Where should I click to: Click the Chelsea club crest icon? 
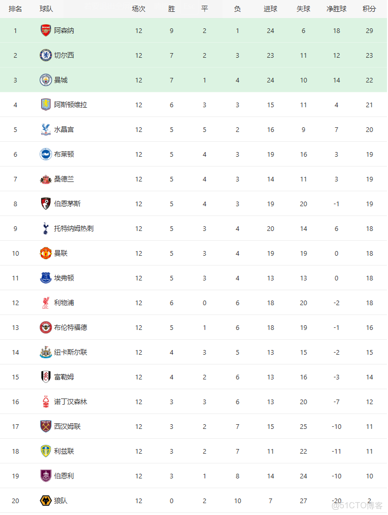tap(46, 55)
